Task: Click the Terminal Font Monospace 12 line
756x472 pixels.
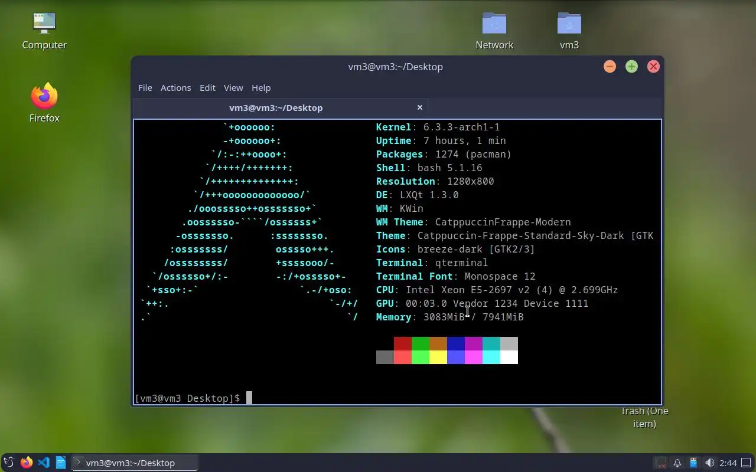Action: click(x=455, y=276)
